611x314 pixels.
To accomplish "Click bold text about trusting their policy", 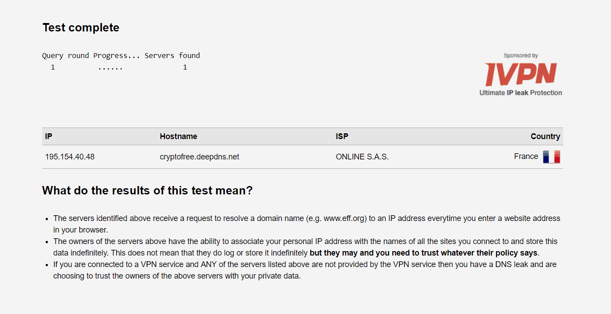I will point(423,253).
